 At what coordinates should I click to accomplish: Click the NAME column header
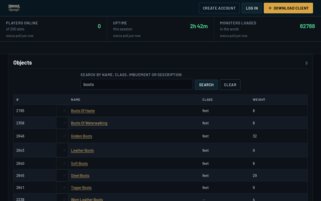pyautogui.click(x=75, y=99)
